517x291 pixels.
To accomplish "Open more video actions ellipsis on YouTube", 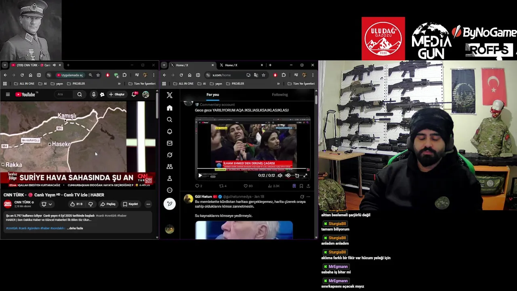I will [148, 204].
